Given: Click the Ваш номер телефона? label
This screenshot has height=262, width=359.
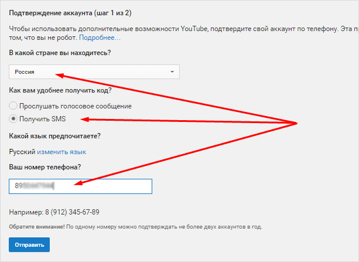Looking at the screenshot, I should pos(45,167).
